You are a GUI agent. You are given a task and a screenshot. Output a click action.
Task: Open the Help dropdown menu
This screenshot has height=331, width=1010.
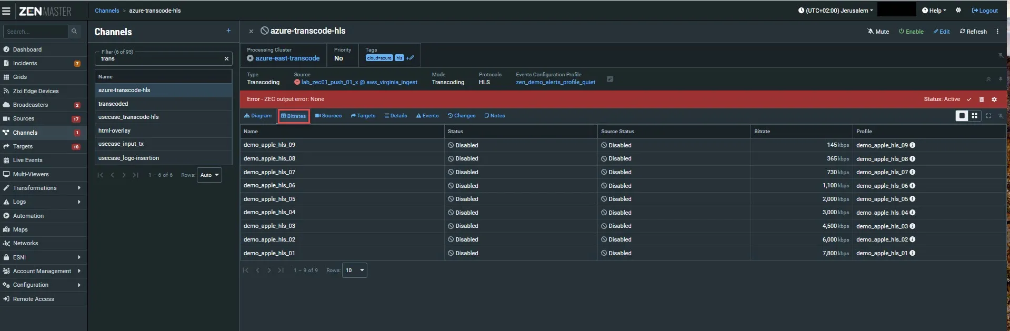934,11
